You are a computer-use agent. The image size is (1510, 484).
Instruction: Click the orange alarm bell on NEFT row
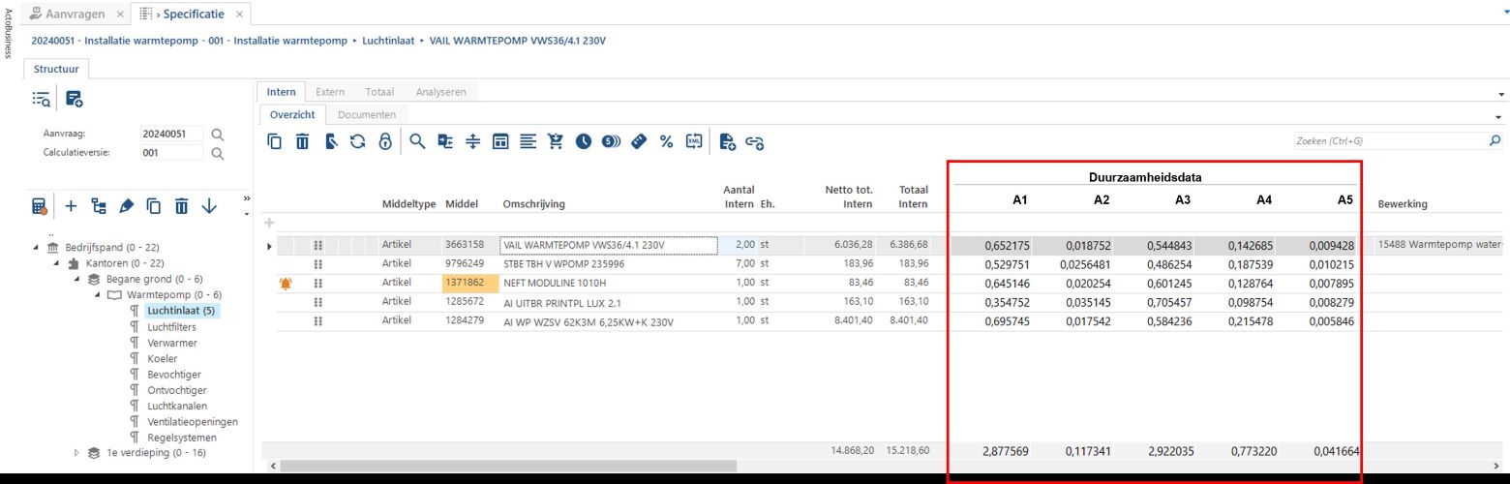point(285,283)
